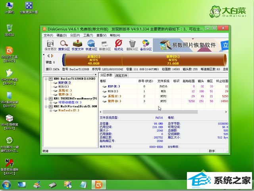
Task: Open Win系统安装 desktop shortcut
Action: point(10,100)
